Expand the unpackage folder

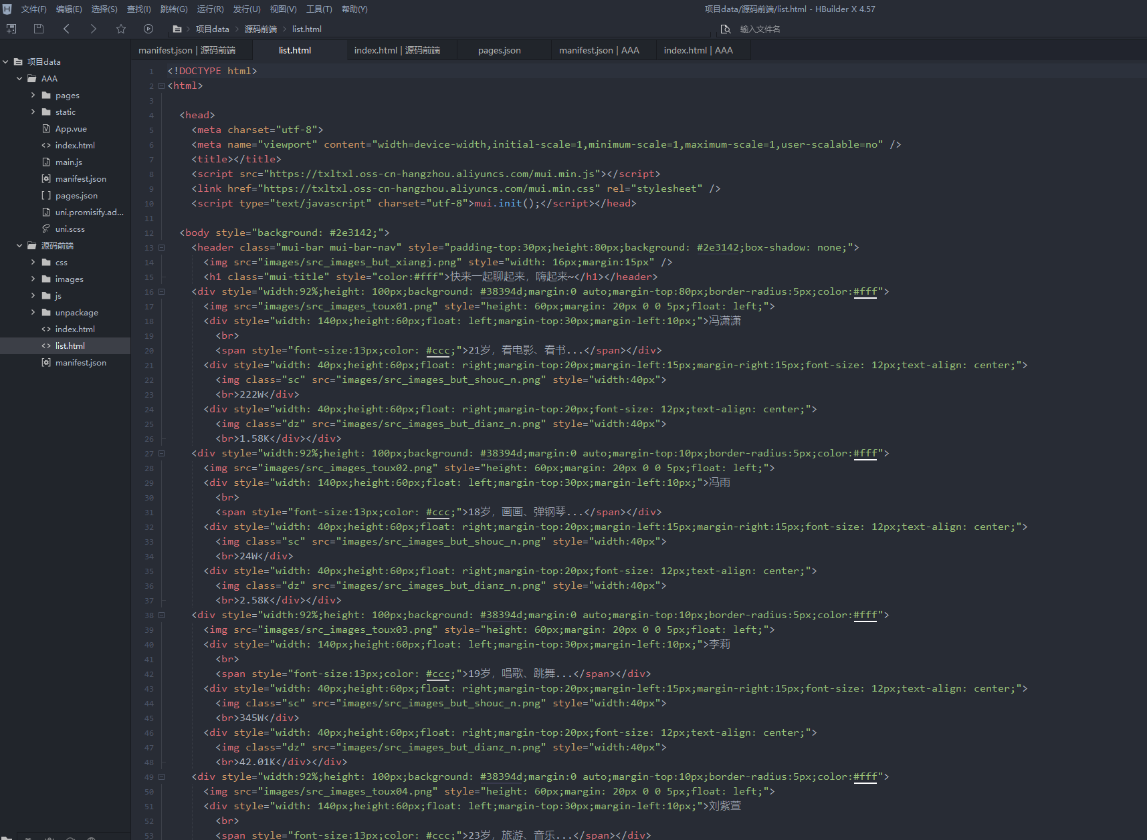pyautogui.click(x=33, y=312)
